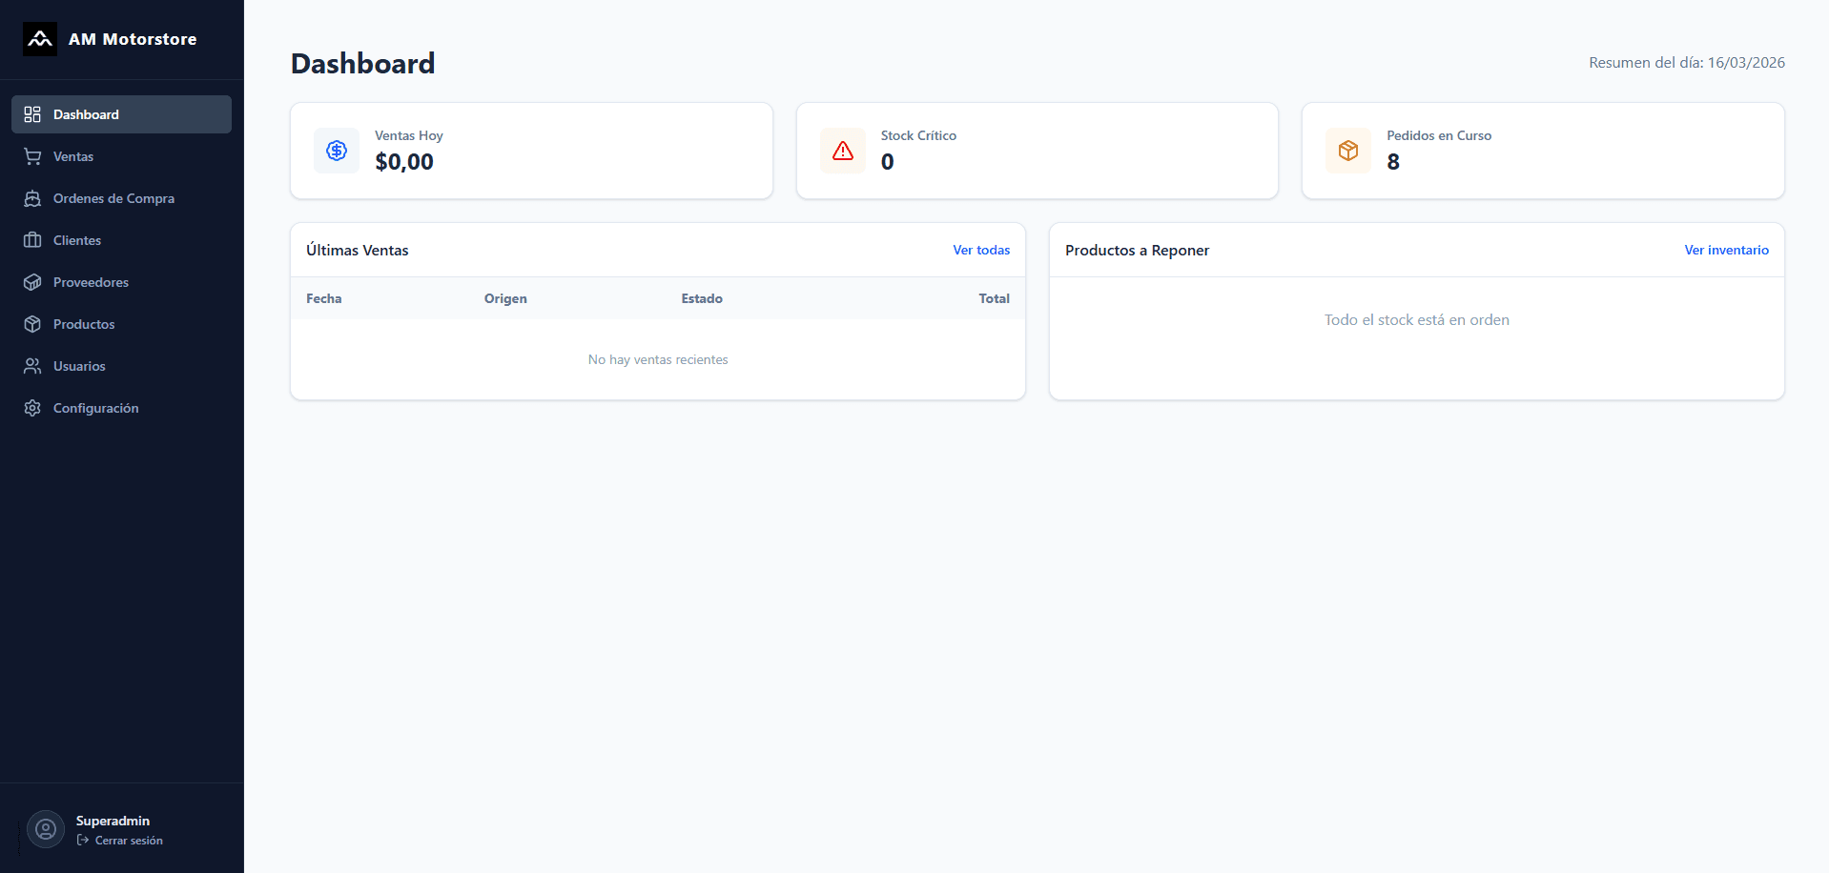Open Ver inventario in Productos a Reponer
The height and width of the screenshot is (873, 1829).
1726,250
